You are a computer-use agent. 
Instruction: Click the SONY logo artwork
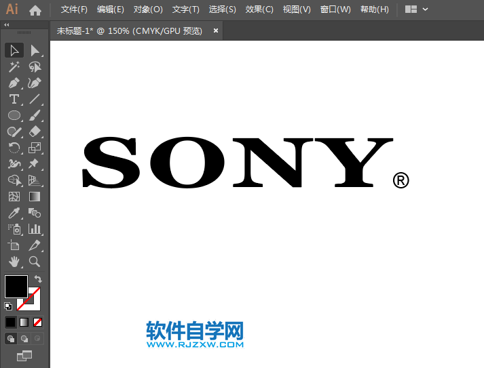[238, 162]
